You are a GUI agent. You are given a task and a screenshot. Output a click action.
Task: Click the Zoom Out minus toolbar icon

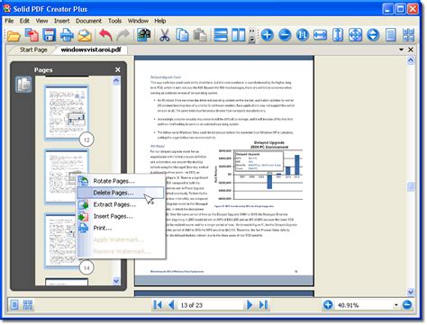click(285, 35)
